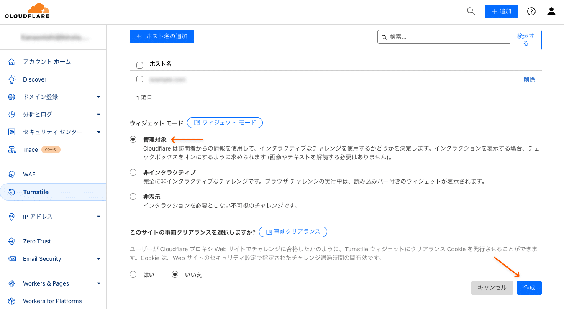This screenshot has width=564, height=309.
Task: Expand the 分析とログ sidebar section
Action: pos(99,115)
